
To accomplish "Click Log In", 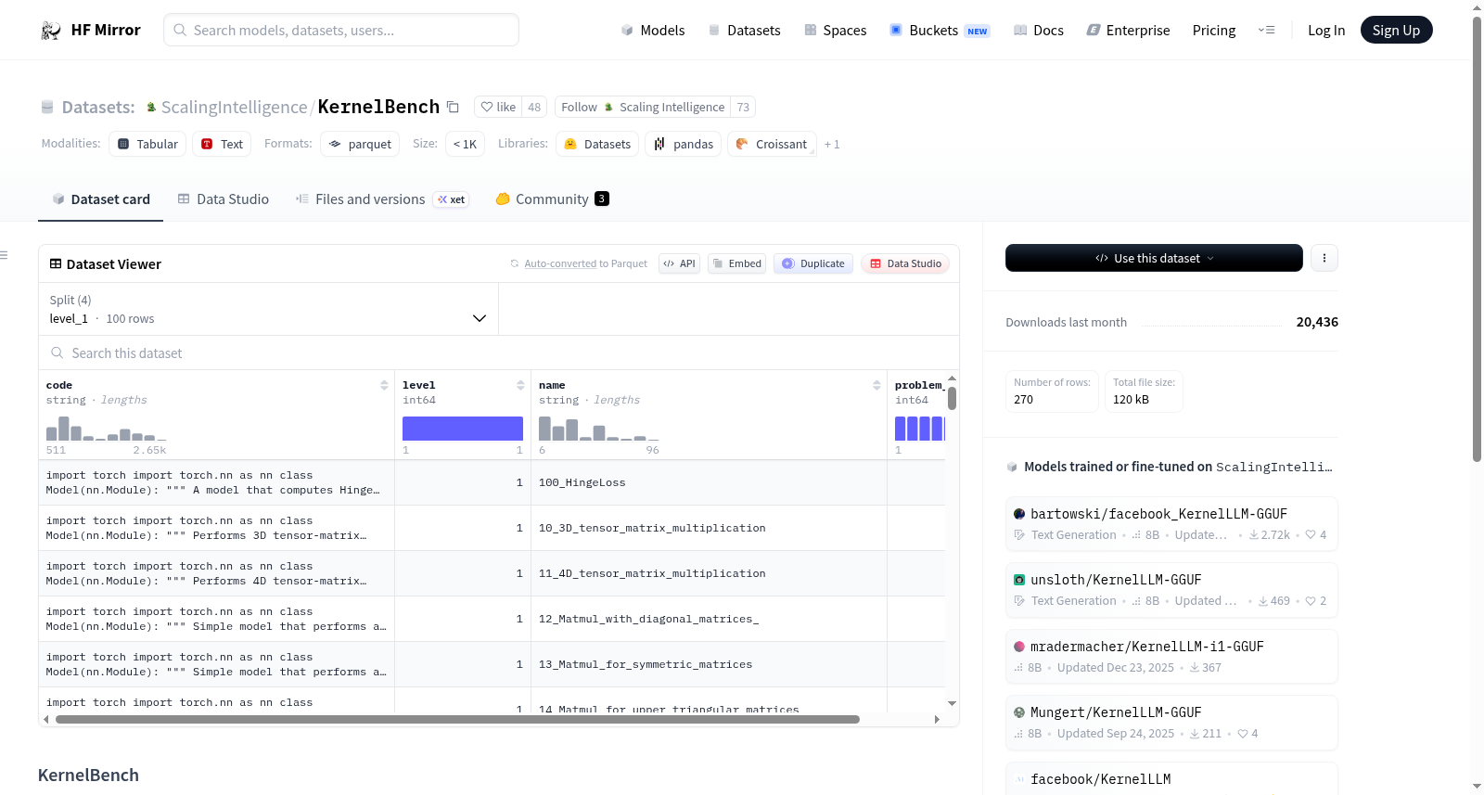I will point(1326,30).
